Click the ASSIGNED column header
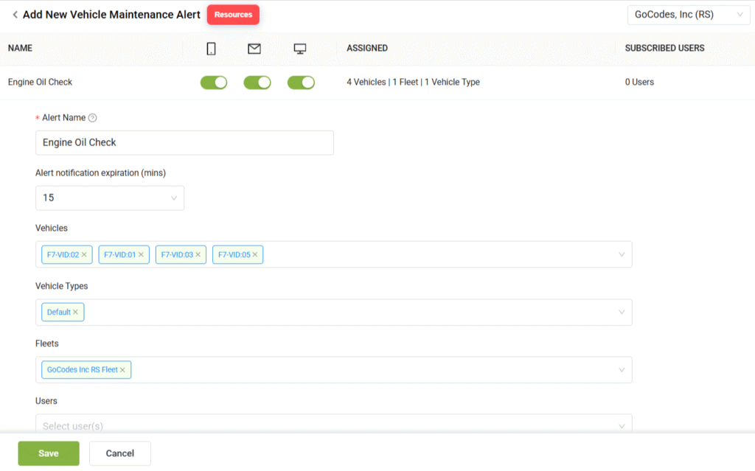The width and height of the screenshot is (755, 471). [x=367, y=48]
